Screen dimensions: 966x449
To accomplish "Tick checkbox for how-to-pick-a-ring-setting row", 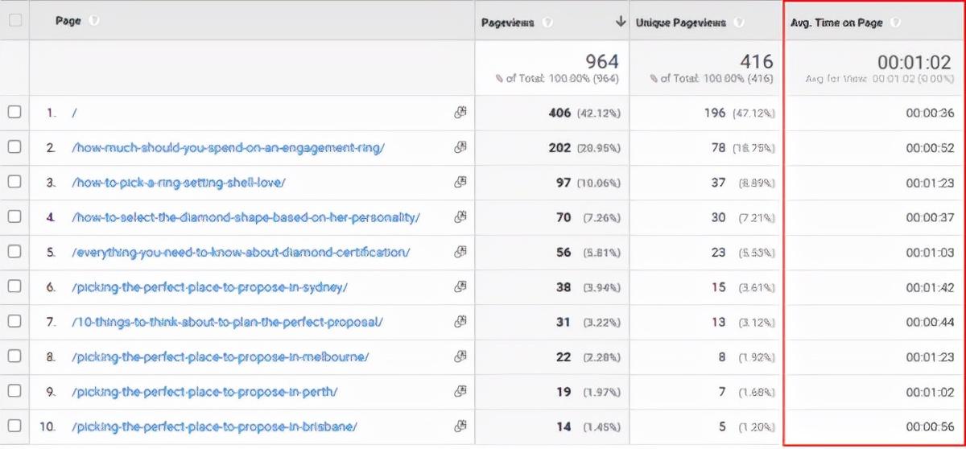I will (14, 182).
